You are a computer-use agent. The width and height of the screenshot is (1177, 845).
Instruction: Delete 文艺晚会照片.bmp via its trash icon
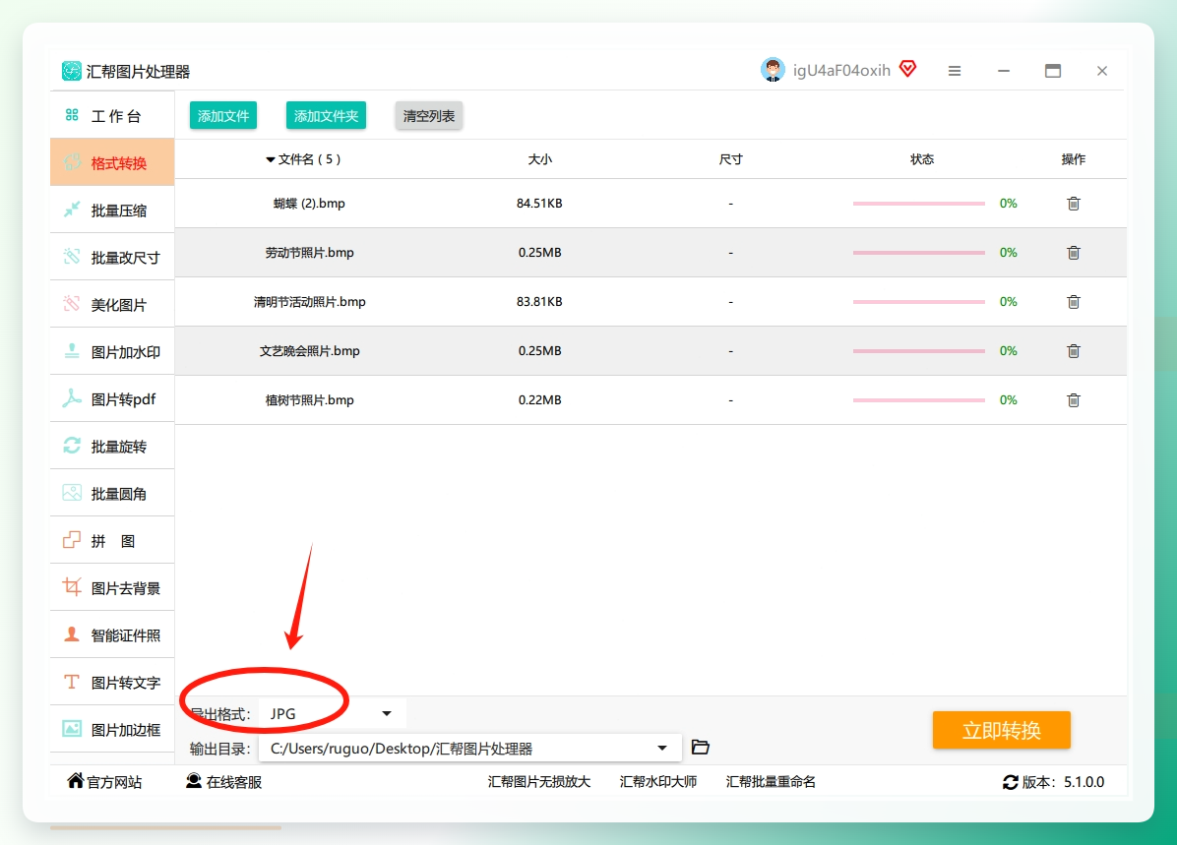point(1074,351)
